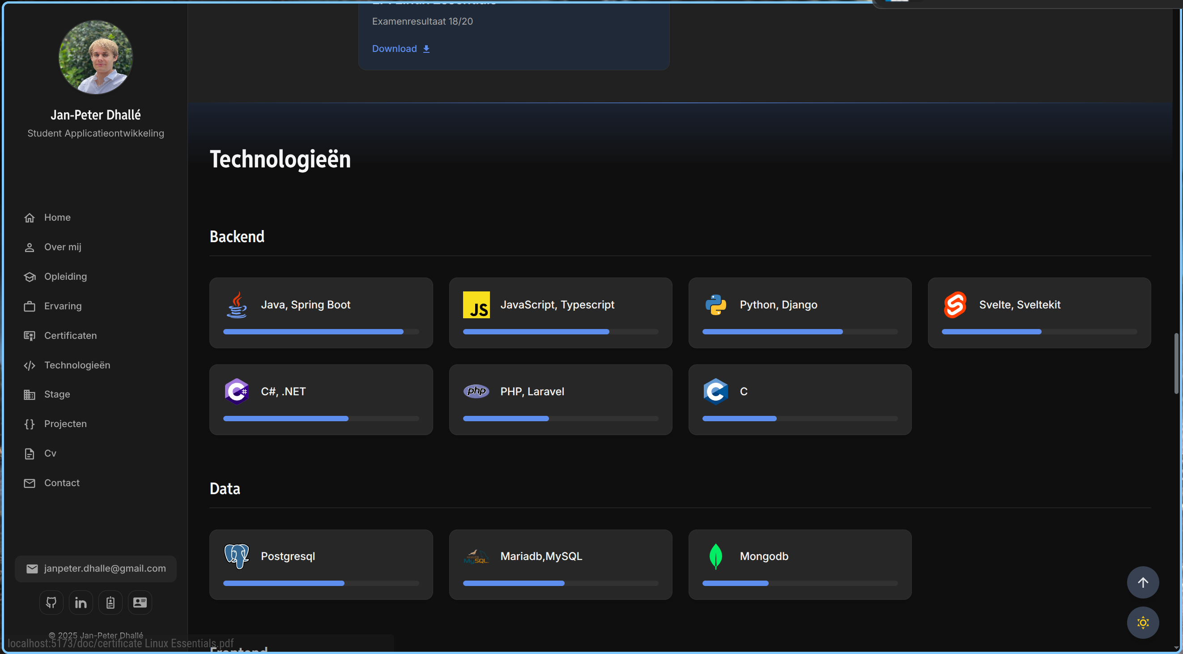The width and height of the screenshot is (1183, 654).
Task: Click the Contact envelope icon
Action: (x=30, y=483)
